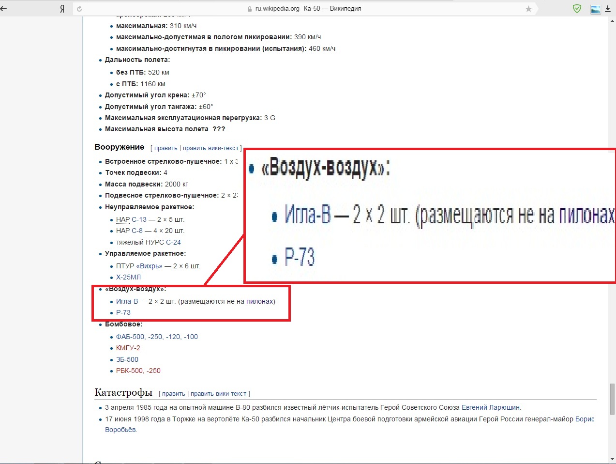Open the red КМГУ-2 link
616x464 pixels.
(x=128, y=348)
